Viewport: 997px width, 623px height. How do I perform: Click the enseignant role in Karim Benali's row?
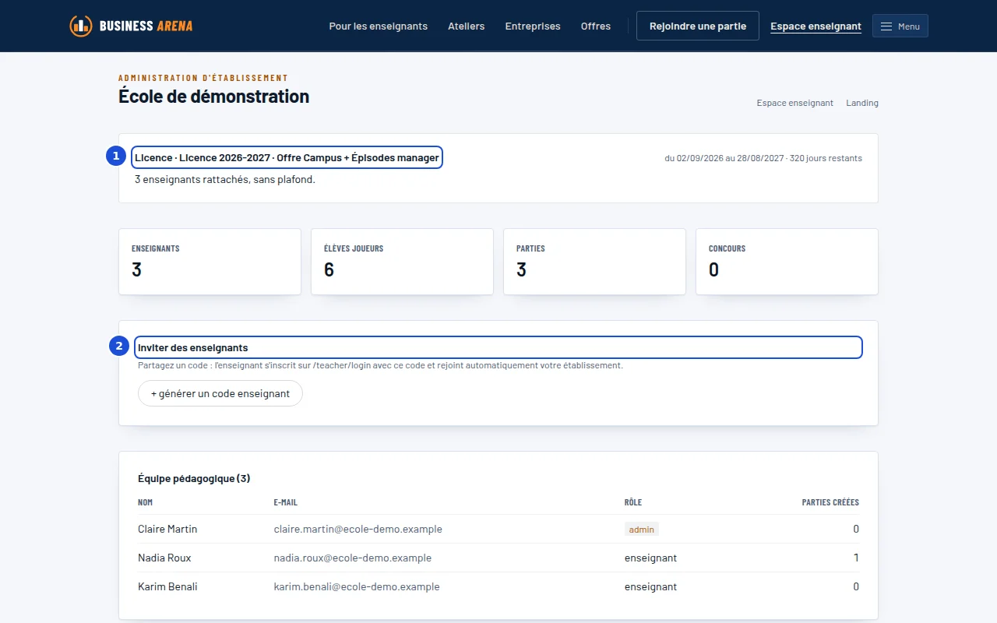click(x=651, y=586)
